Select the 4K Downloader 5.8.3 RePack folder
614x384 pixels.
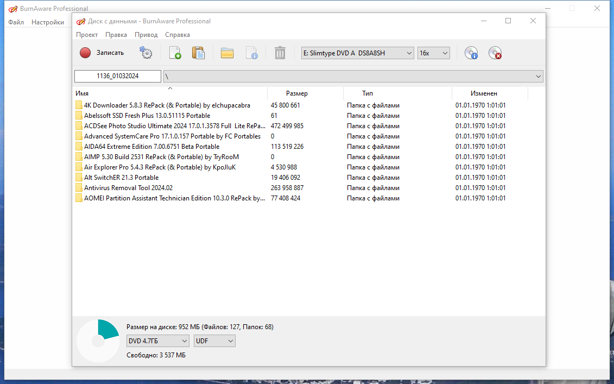(167, 105)
